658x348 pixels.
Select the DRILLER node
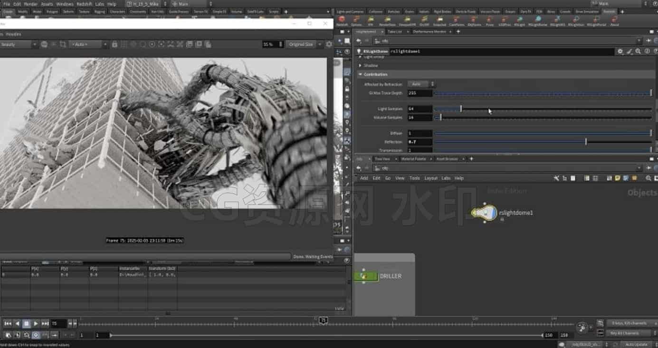[366, 275]
